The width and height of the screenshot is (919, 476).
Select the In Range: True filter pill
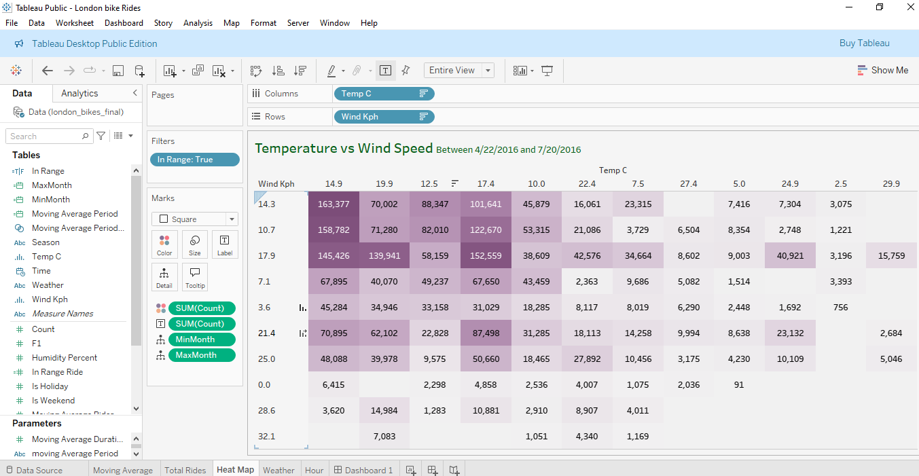coord(194,160)
